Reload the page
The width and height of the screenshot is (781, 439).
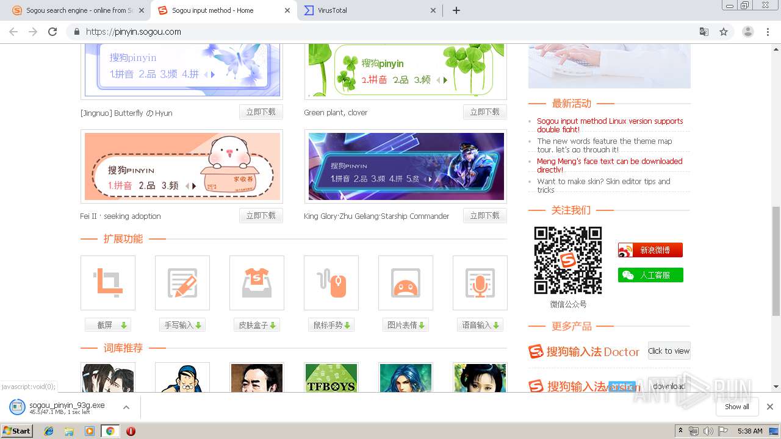(x=52, y=32)
